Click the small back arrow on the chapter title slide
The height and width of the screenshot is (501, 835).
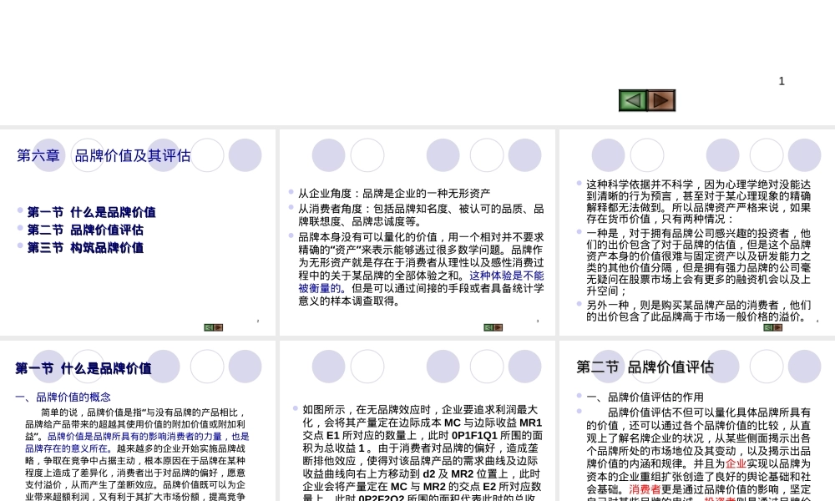[x=209, y=327]
